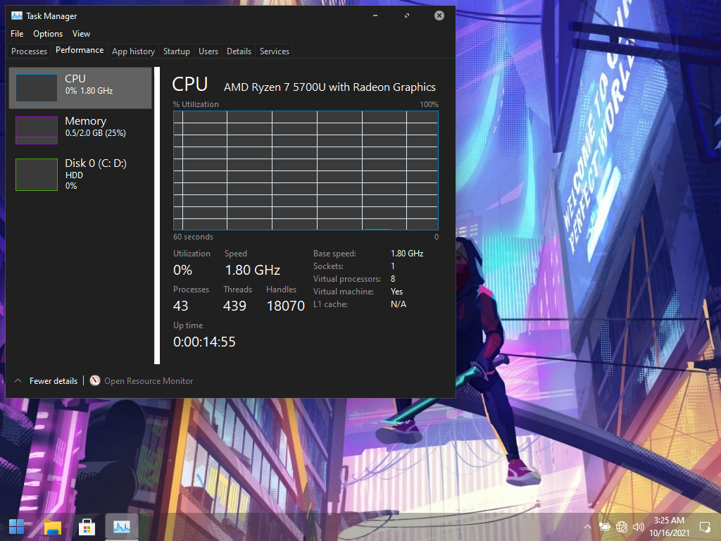
Task: Minimize the Task Manager window
Action: [375, 15]
